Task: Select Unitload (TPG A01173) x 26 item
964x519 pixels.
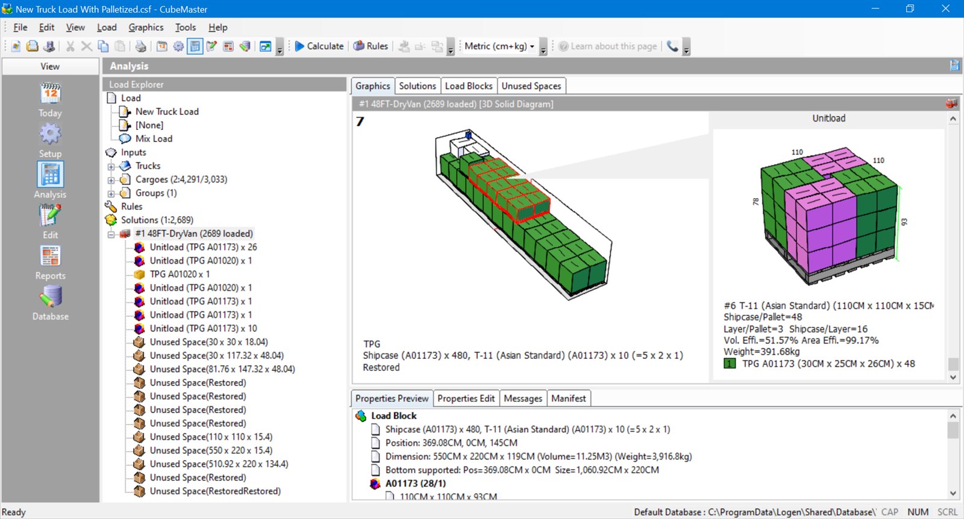Action: click(x=203, y=247)
